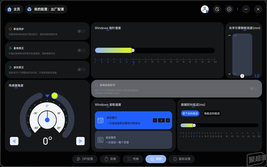The image size is (267, 167).
Task: Click the 滚动整页 page scroll icon
Action: (100, 139)
